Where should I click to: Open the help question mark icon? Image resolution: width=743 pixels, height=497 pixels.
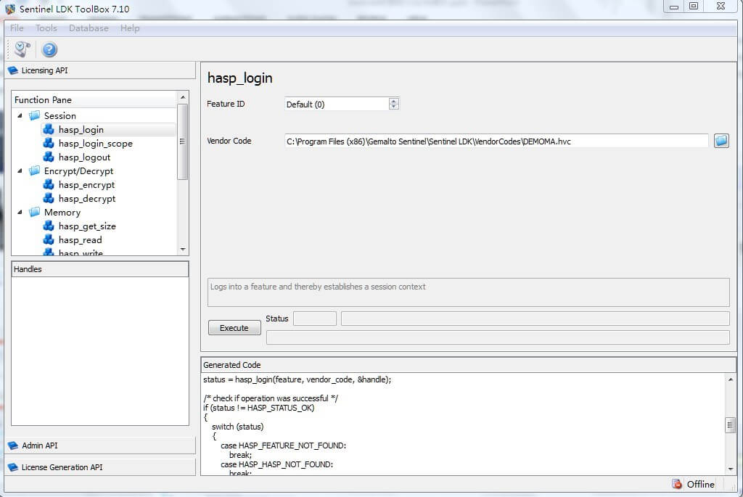[x=49, y=49]
